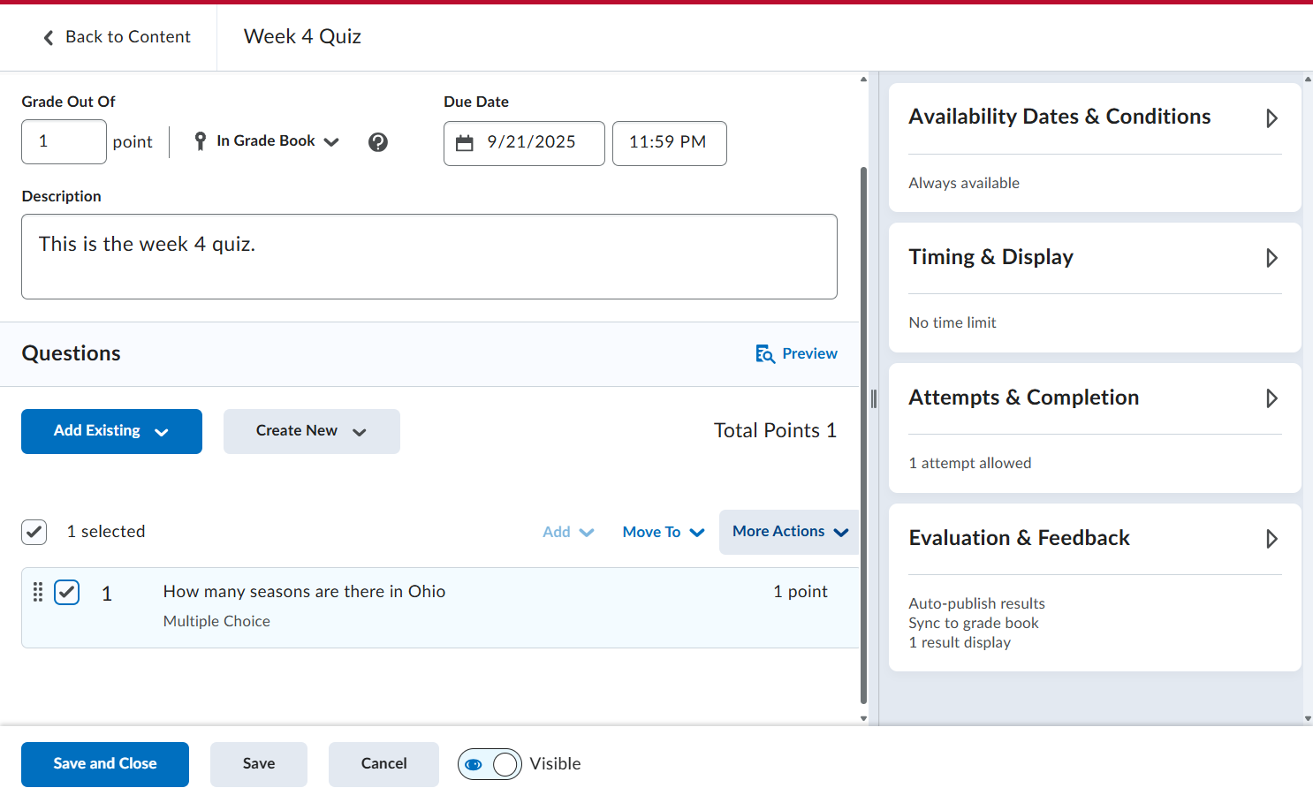Click the '1 selected' count text
Image resolution: width=1313 pixels, height=803 pixels.
(106, 532)
